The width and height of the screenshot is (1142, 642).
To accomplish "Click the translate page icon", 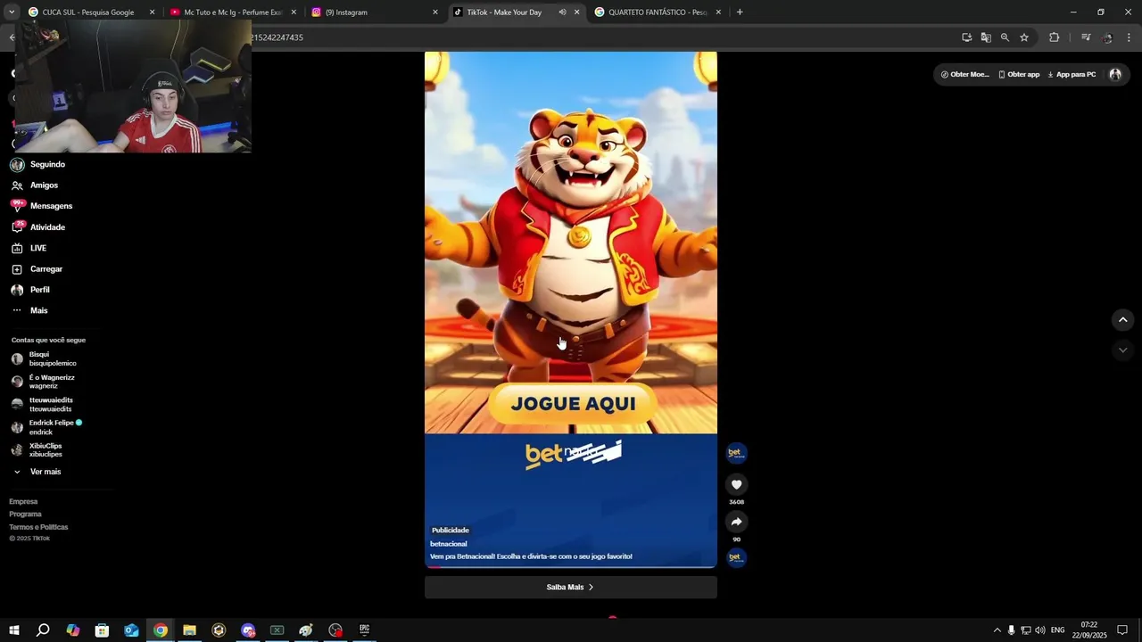I will tap(986, 37).
